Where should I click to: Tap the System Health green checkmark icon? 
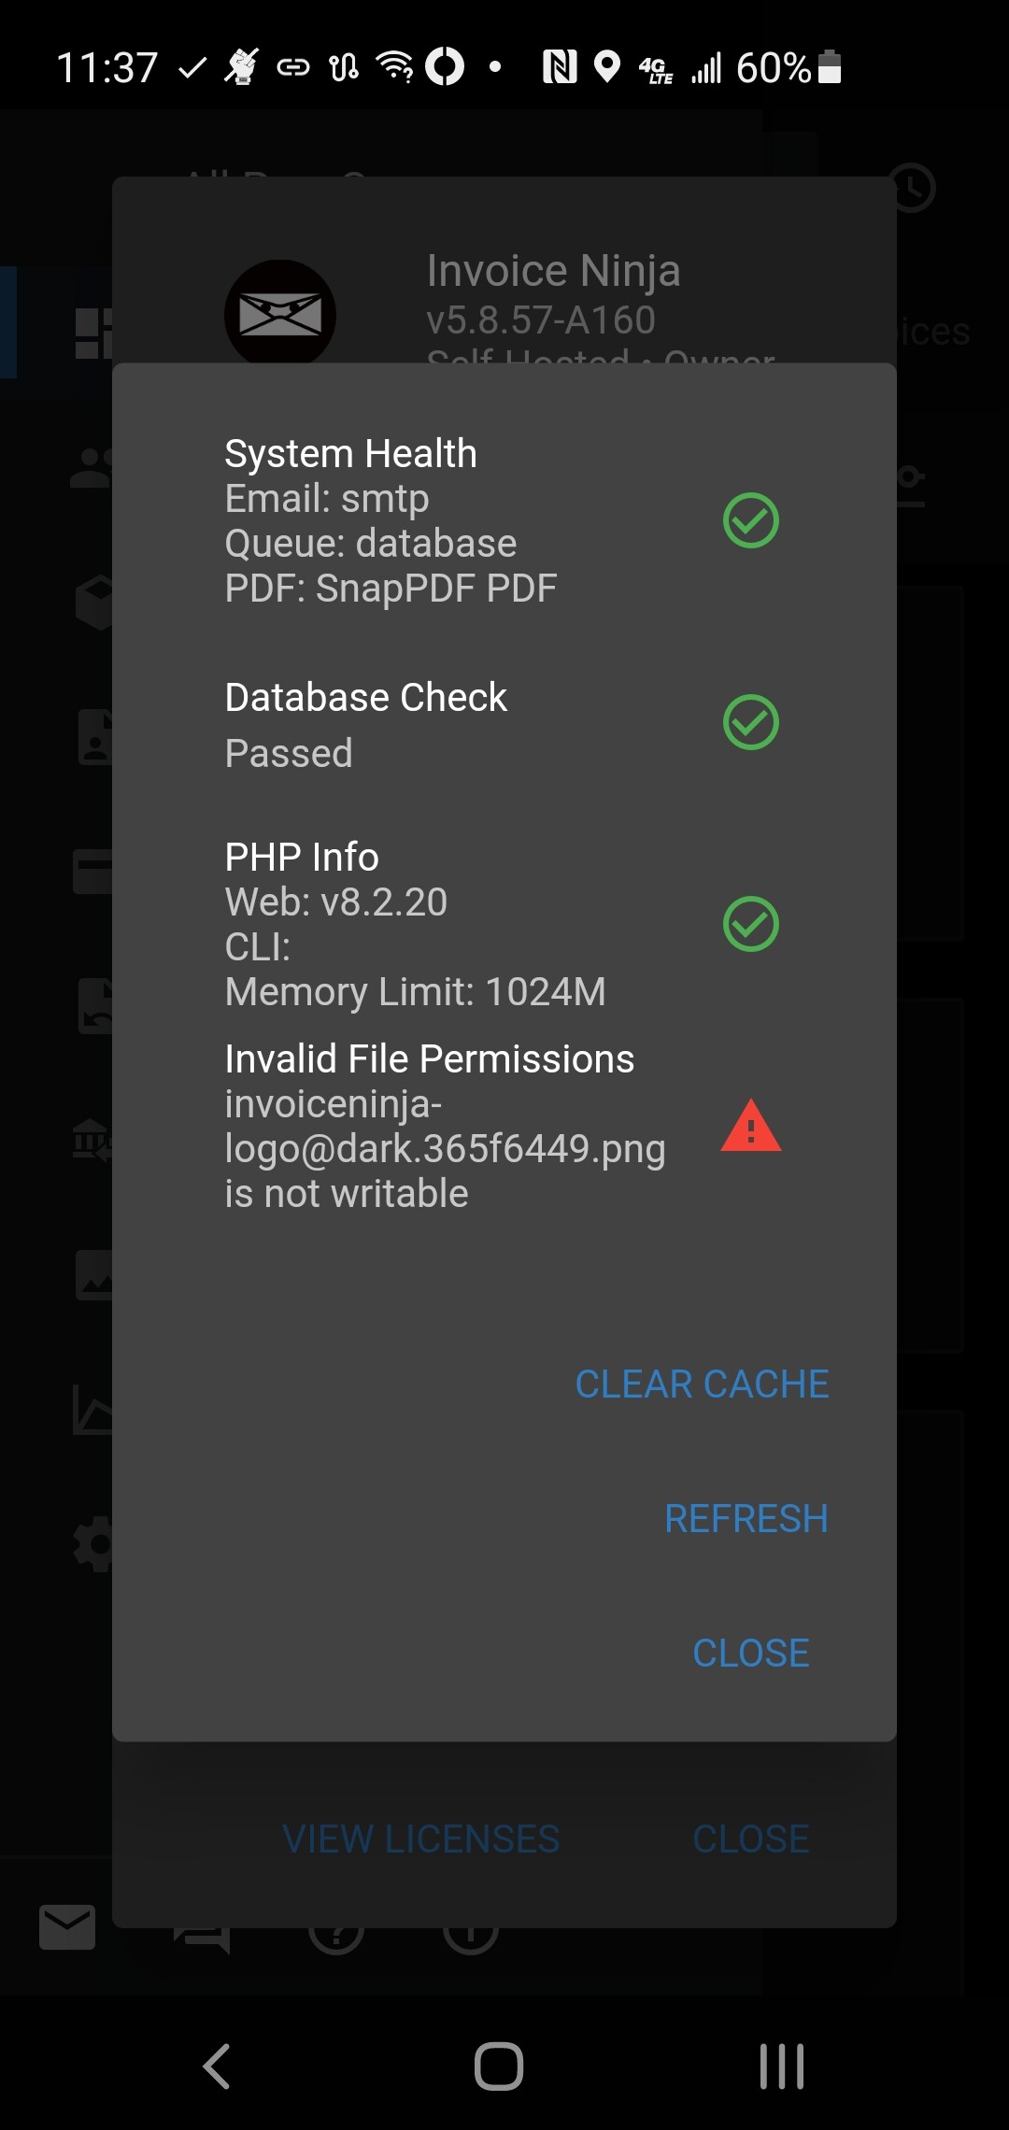(x=750, y=520)
